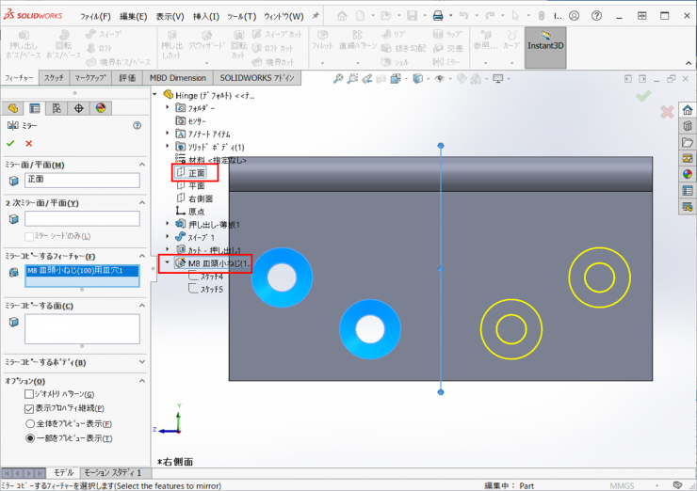The height and width of the screenshot is (491, 697).
Task: Select the 全体をプレビュー表示 radio button
Action: pos(29,423)
